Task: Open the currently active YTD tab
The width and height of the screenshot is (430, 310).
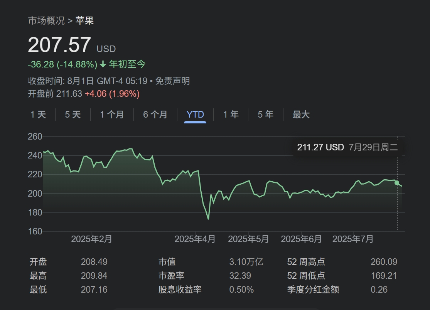Action: tap(195, 115)
